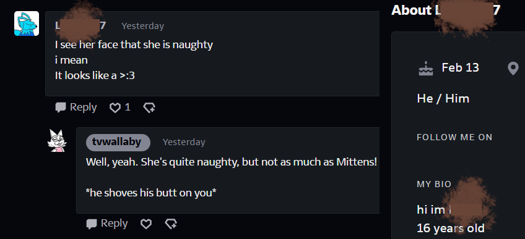Click the location pin icon
This screenshot has height=239, width=525.
pos(513,69)
